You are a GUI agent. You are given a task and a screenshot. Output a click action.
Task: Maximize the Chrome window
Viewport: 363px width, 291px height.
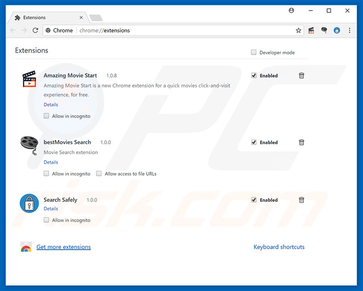coord(329,11)
